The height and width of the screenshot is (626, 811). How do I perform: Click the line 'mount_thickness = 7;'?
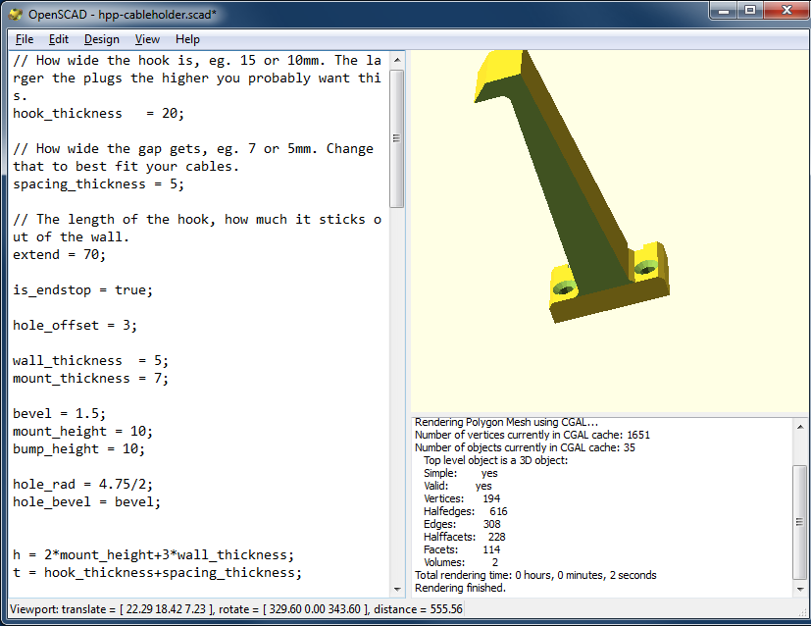[x=90, y=378]
